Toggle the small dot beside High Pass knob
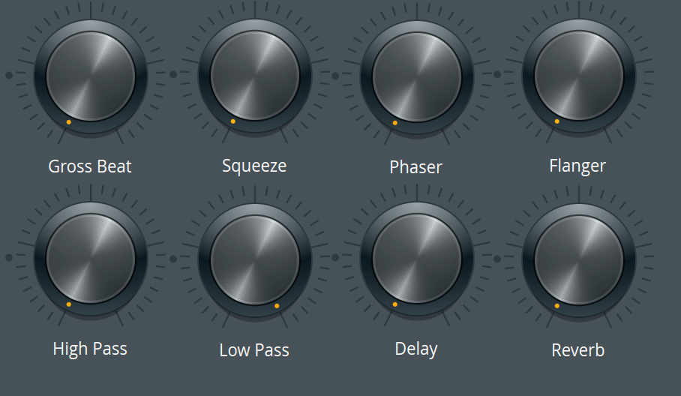This screenshot has width=681, height=396. click(x=9, y=257)
